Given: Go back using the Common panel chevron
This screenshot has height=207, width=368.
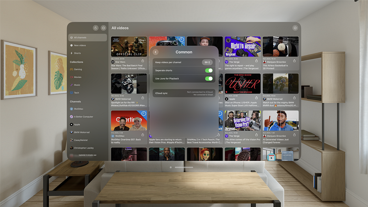Looking at the screenshot, I should coord(155,52).
